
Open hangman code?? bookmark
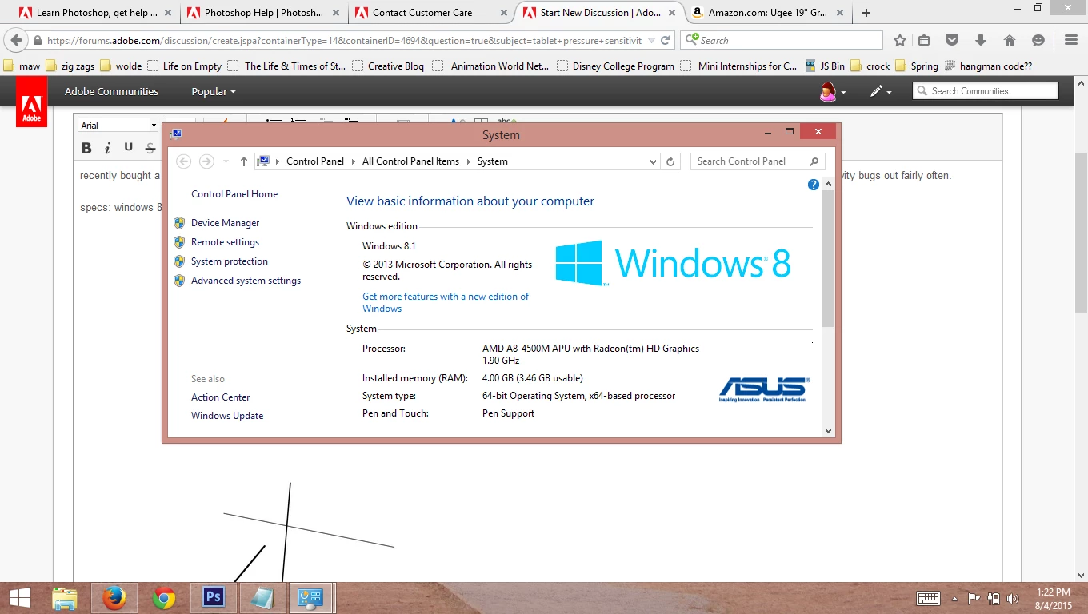coord(988,66)
